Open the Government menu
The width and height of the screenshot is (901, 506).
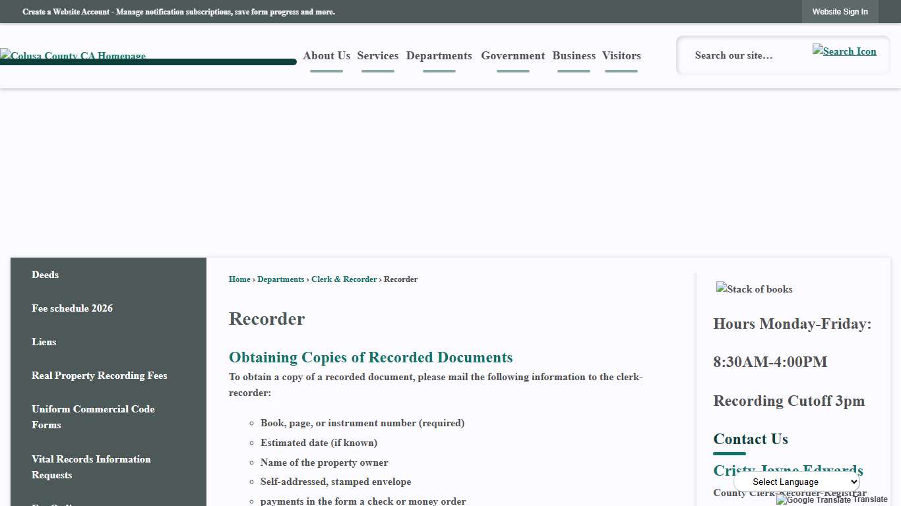[x=513, y=56]
